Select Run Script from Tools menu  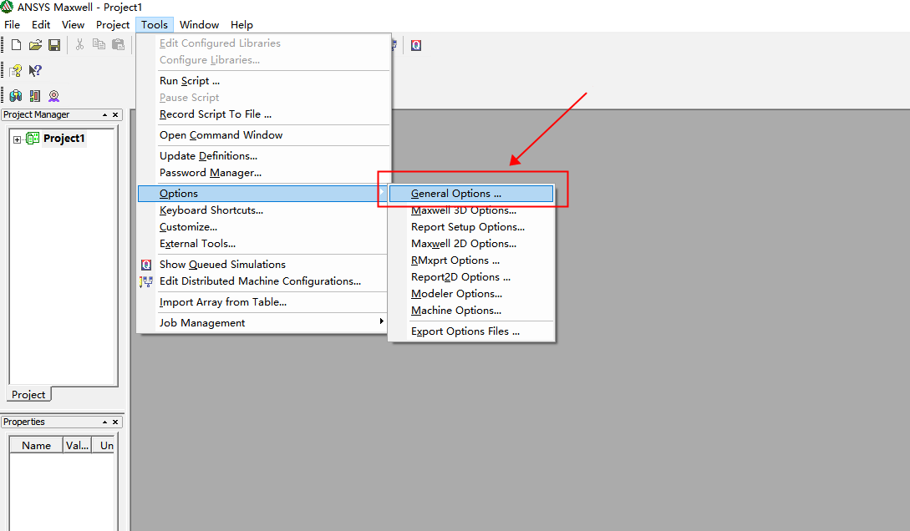(x=190, y=81)
